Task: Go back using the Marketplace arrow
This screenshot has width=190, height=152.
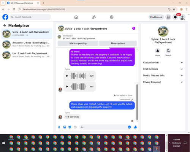Action: (x=5, y=25)
